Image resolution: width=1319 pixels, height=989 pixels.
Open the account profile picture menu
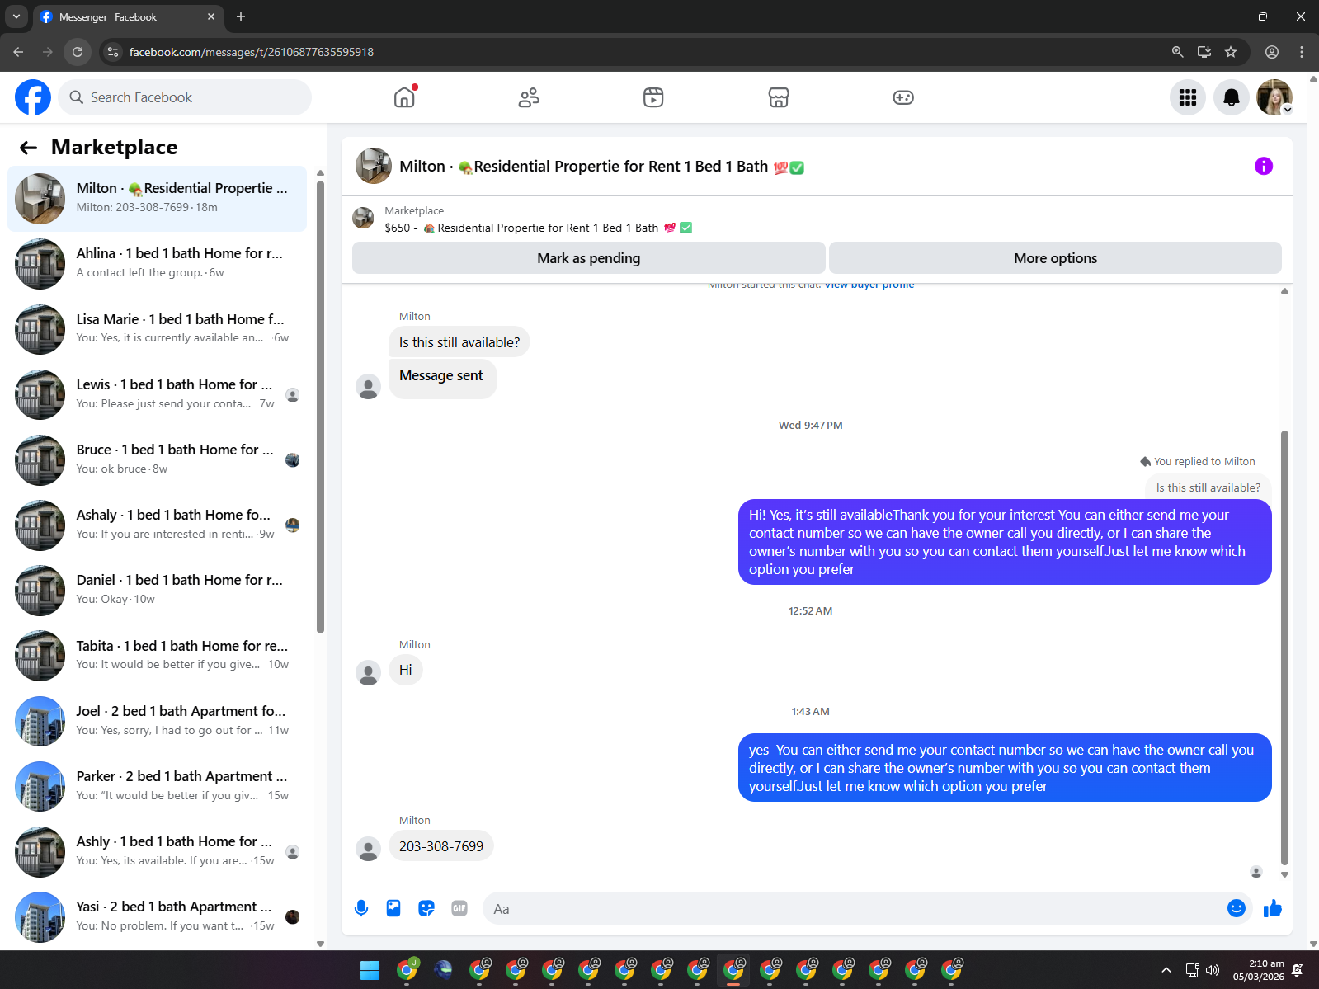tap(1274, 97)
